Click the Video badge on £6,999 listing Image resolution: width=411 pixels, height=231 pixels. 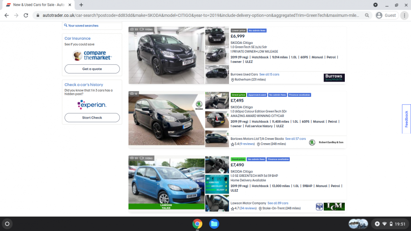coord(146,29)
